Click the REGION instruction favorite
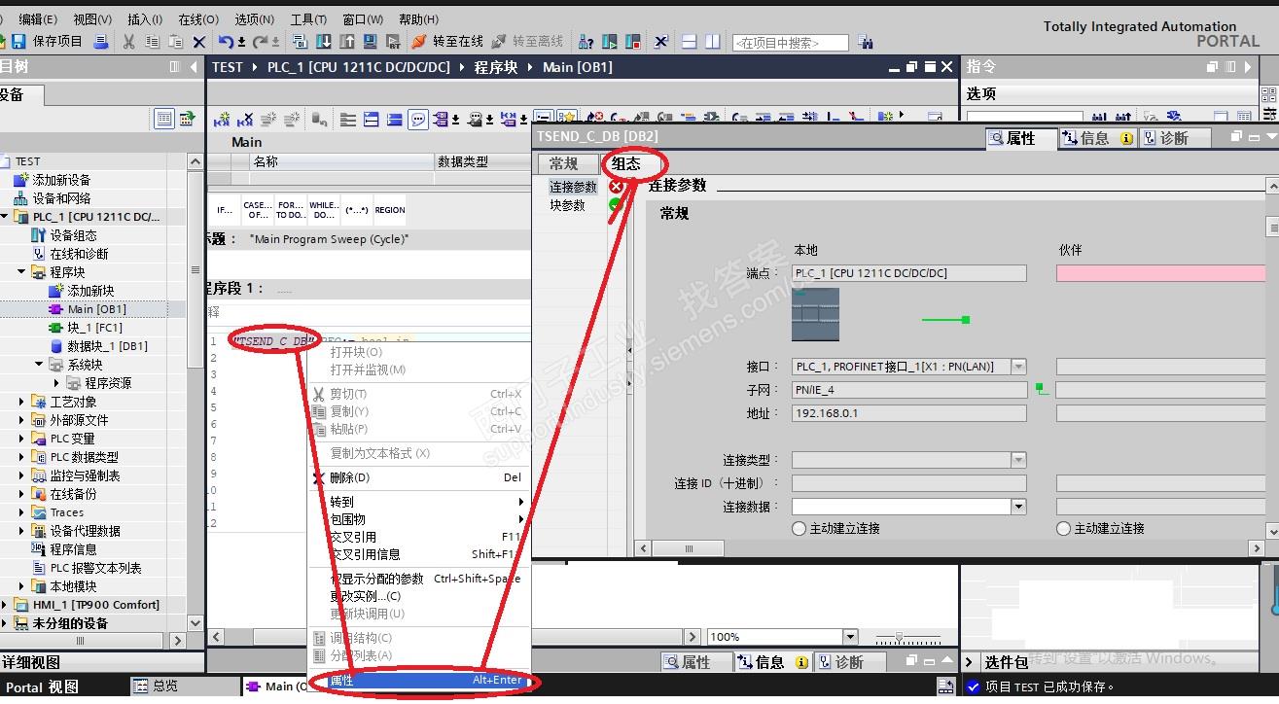Screen dimensions: 1279x704 coord(390,210)
